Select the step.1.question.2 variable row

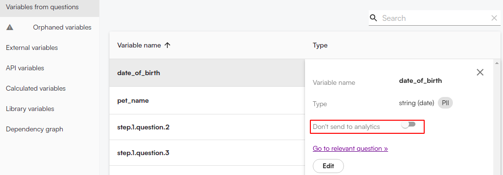pyautogui.click(x=207, y=127)
